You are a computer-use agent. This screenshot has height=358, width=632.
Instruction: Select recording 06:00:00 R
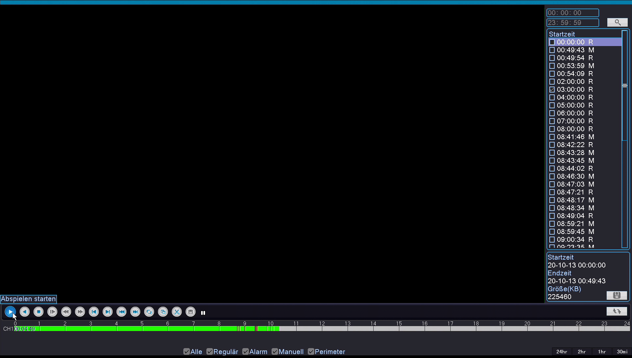[x=585, y=113]
